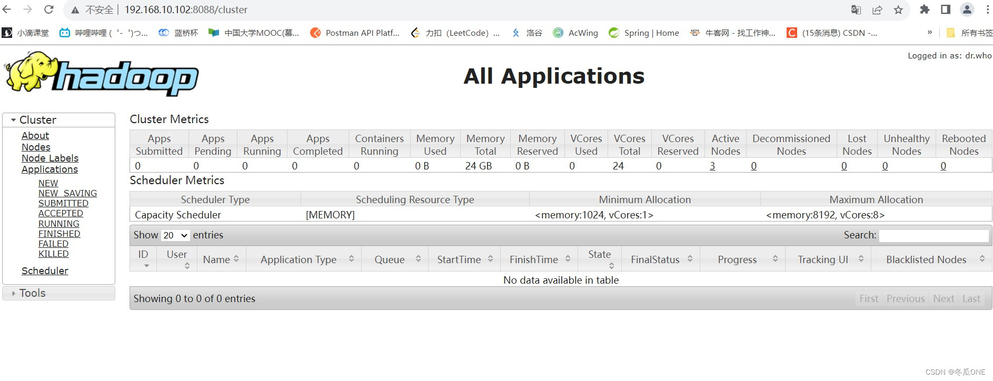The height and width of the screenshot is (381, 993).
Task: Click the Rebooted Nodes count link
Action: pyautogui.click(x=944, y=166)
